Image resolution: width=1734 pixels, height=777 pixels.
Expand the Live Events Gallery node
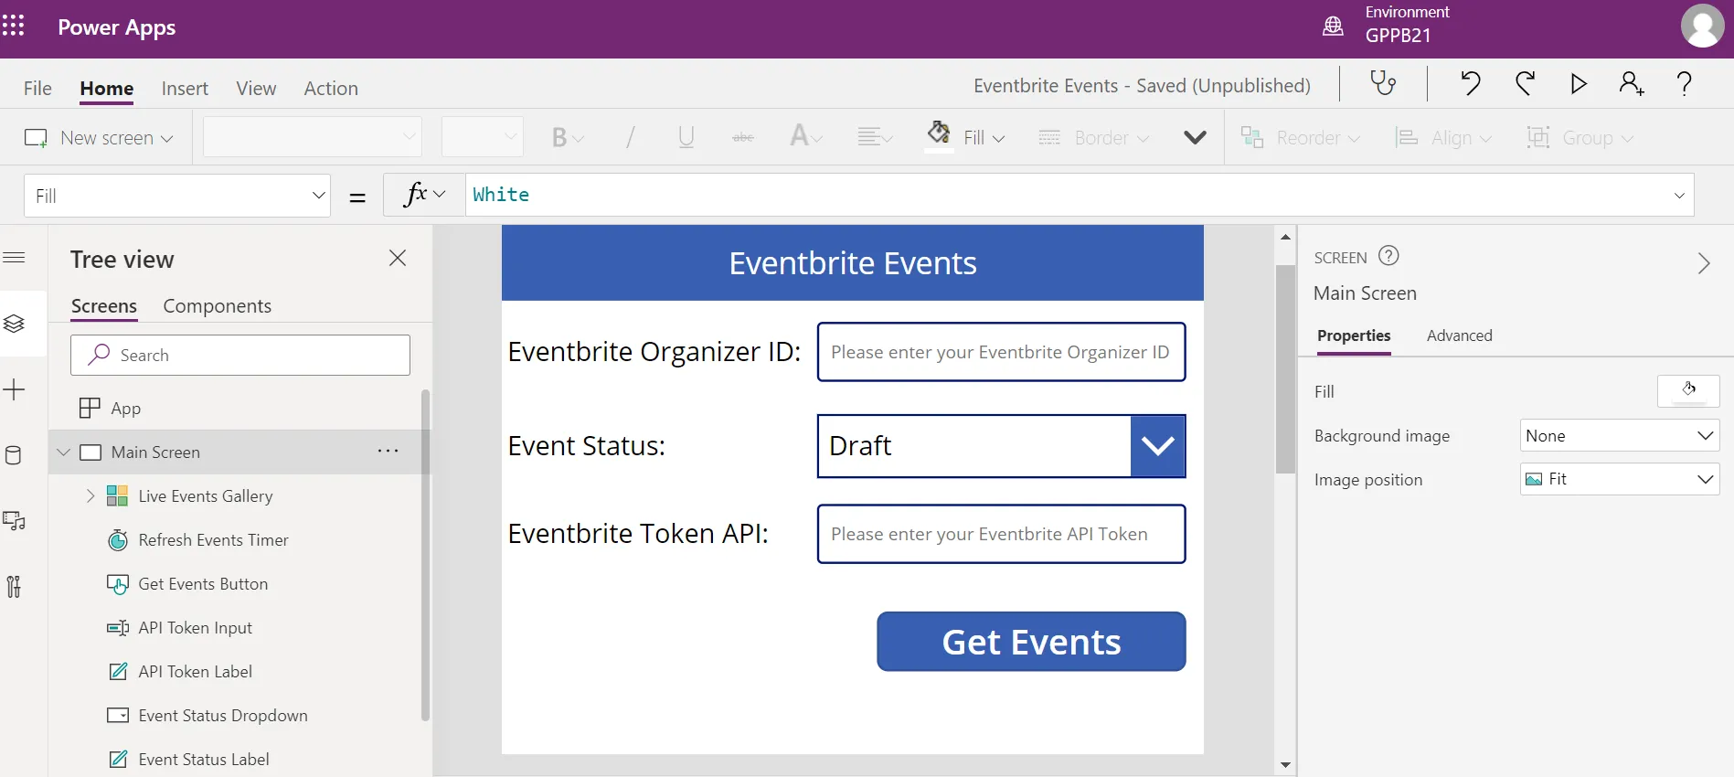(90, 496)
